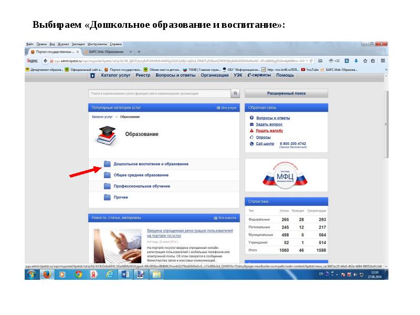
Task: Click the Windows Start button
Action: (x=31, y=274)
